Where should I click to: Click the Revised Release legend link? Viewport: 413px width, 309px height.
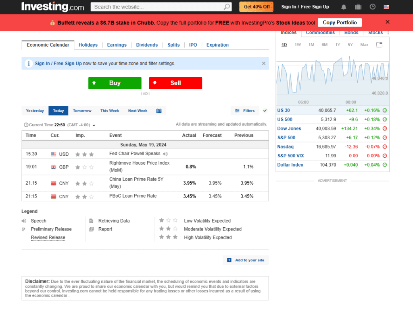(x=48, y=237)
